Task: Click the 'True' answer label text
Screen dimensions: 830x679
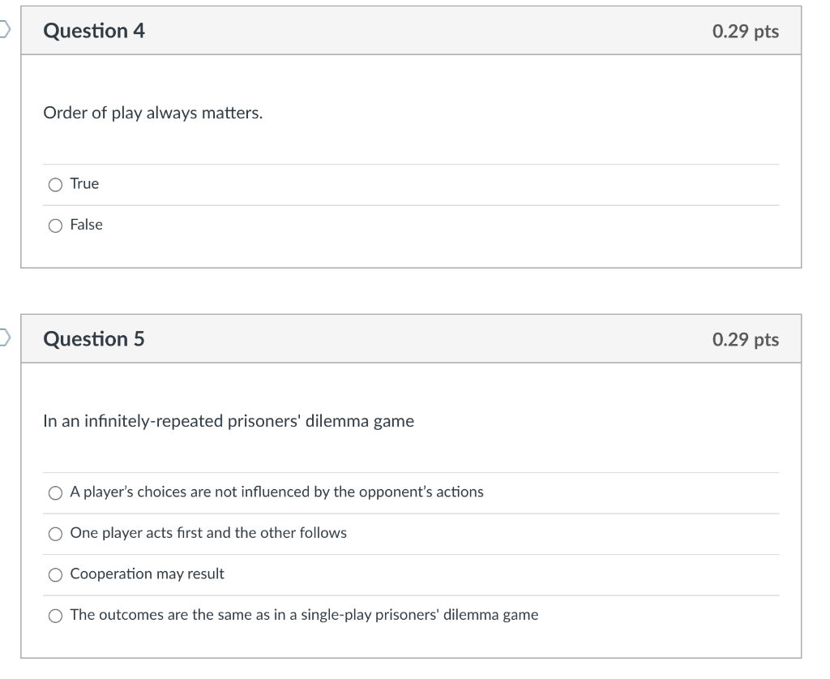Action: click(84, 184)
